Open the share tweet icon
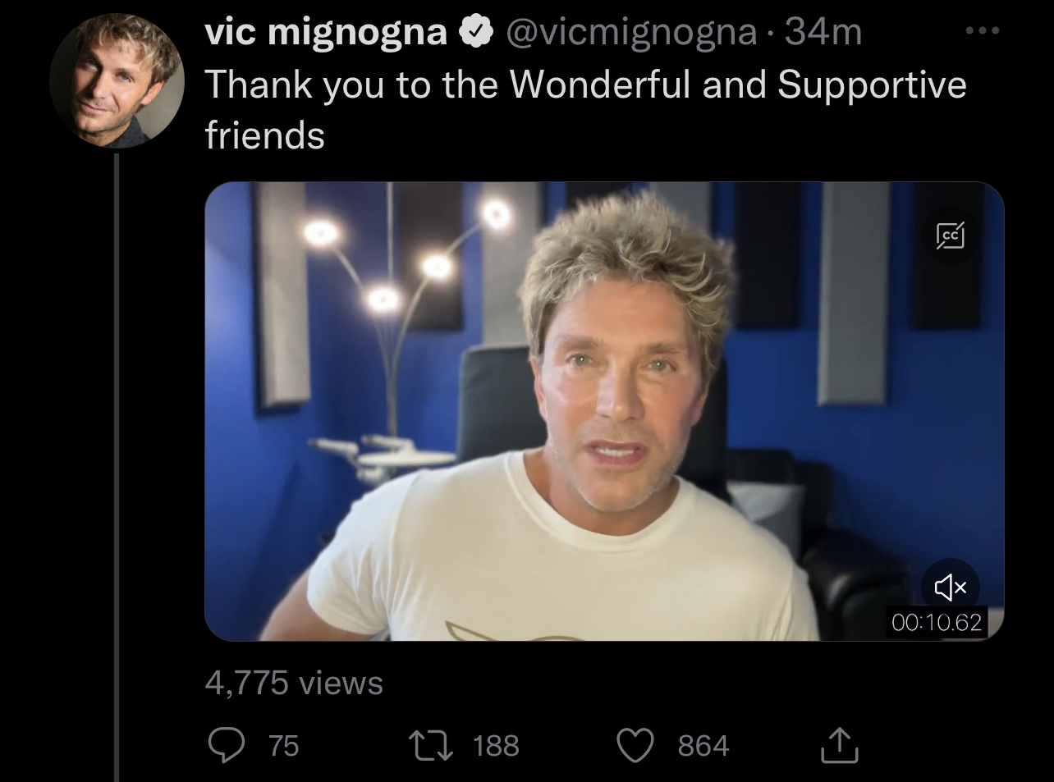 pyautogui.click(x=840, y=744)
